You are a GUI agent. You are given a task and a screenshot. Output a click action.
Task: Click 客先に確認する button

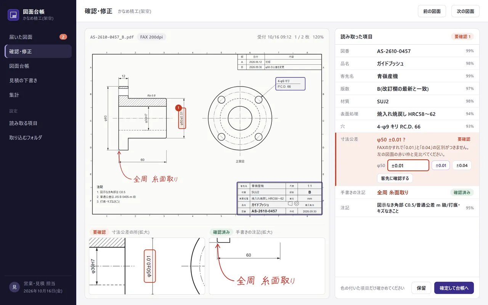point(395,178)
